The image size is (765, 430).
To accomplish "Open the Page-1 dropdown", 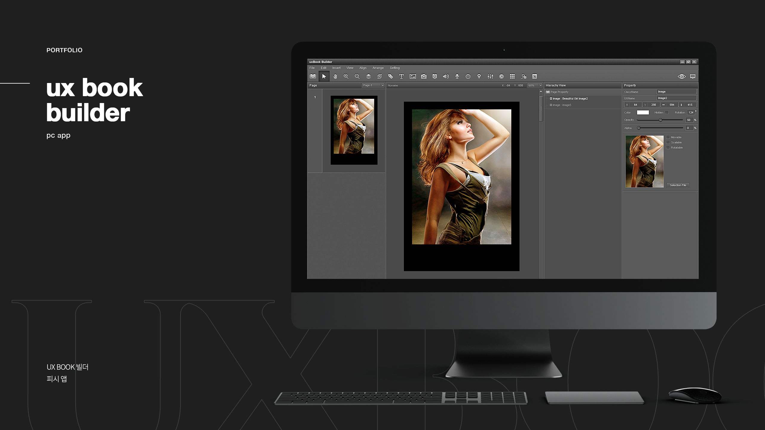I will [x=373, y=85].
